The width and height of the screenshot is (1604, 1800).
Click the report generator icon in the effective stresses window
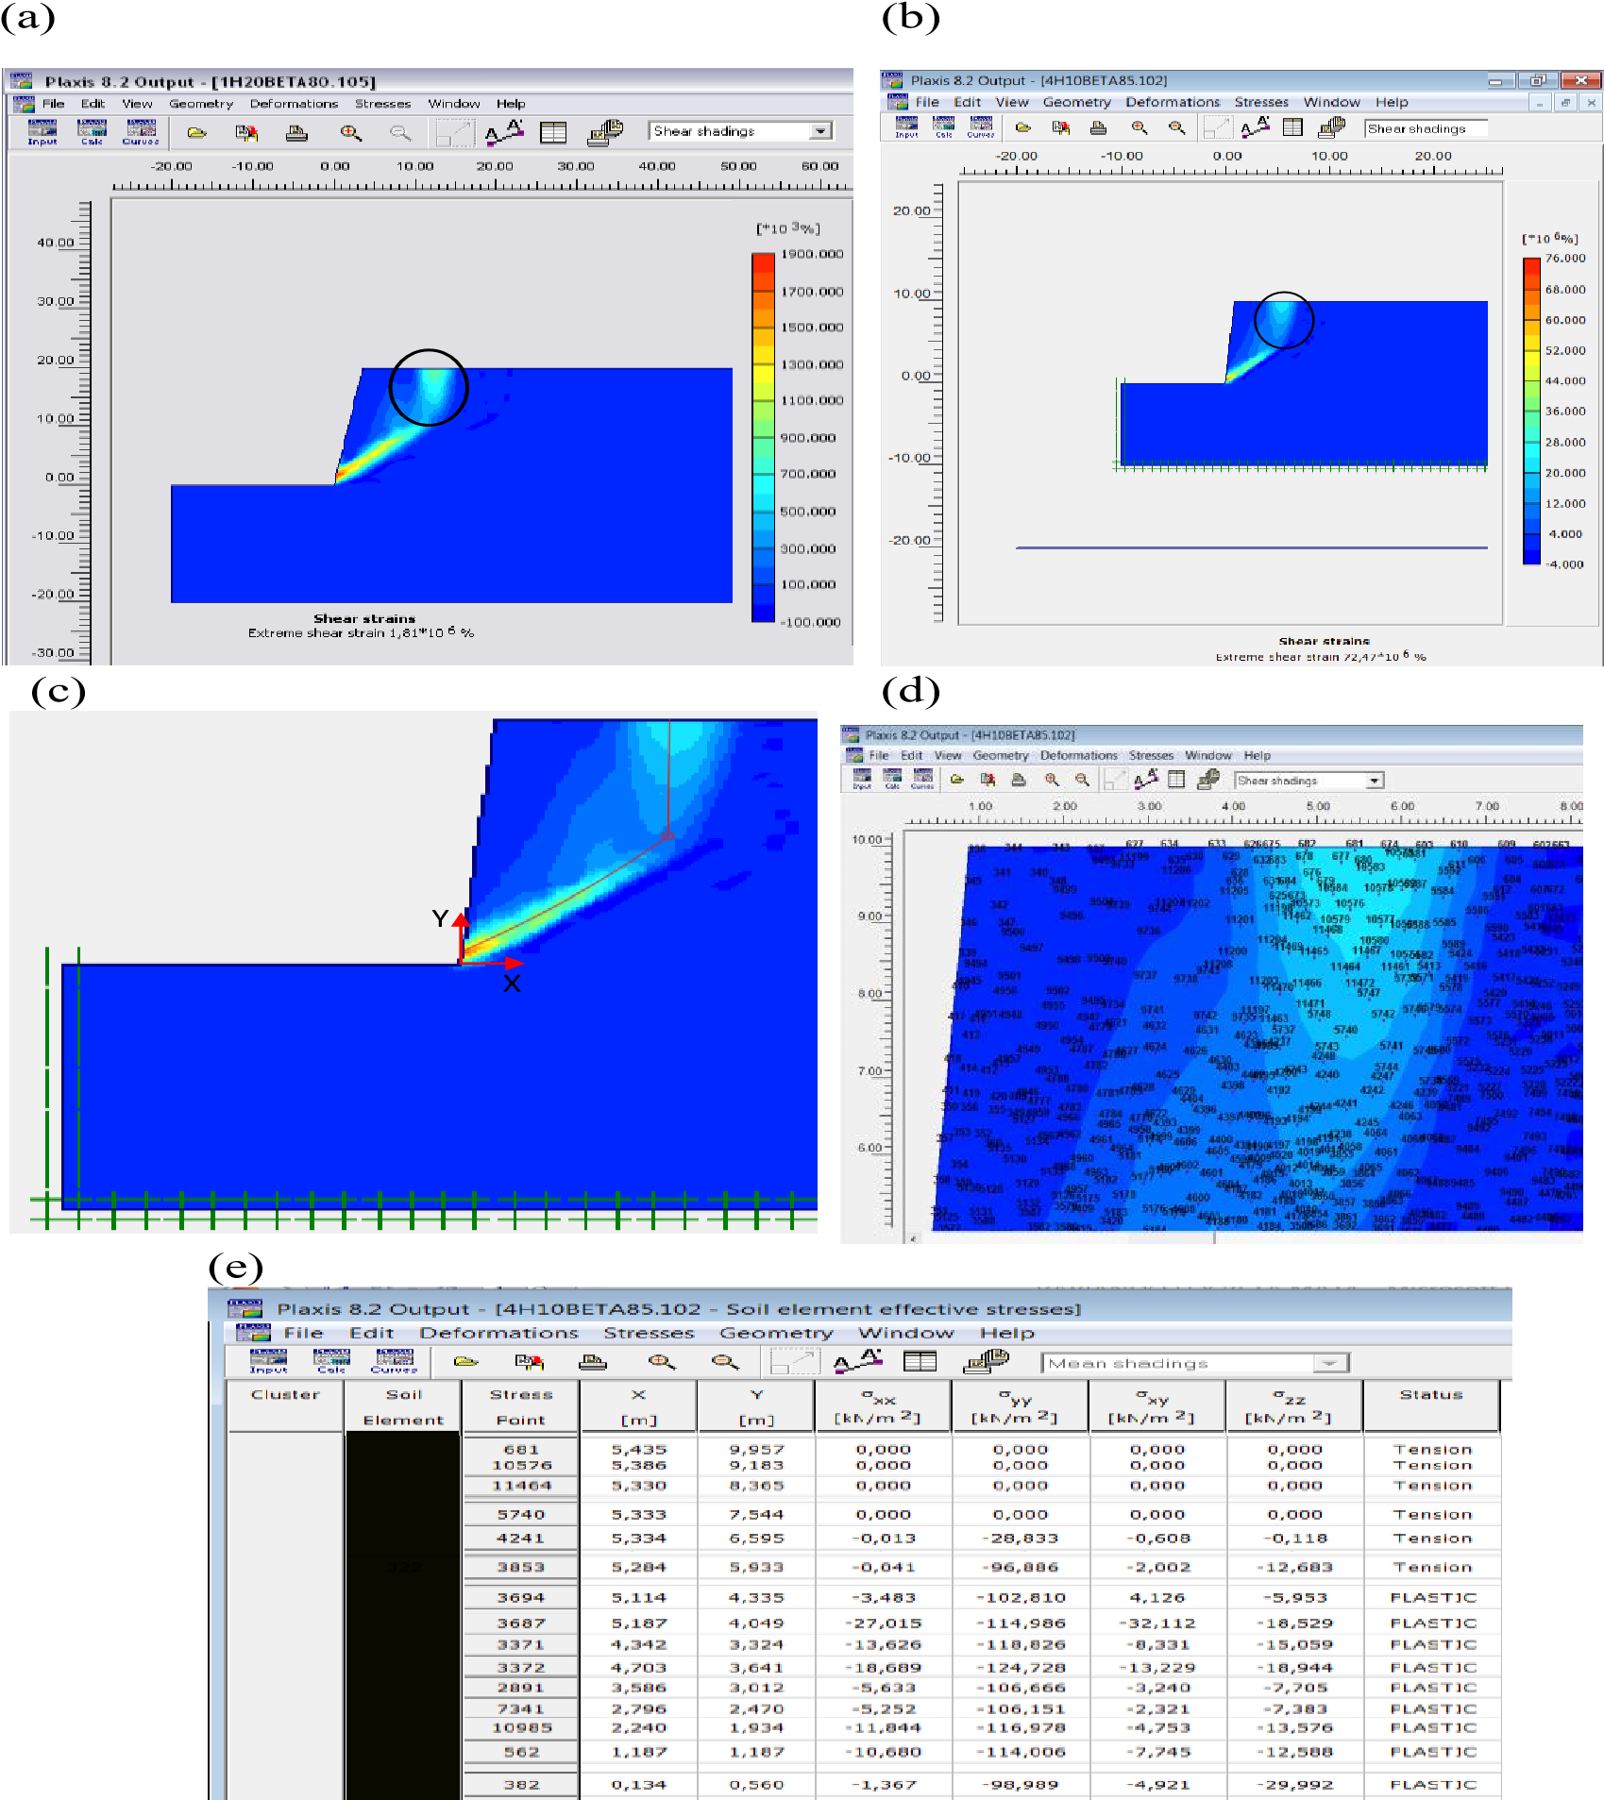point(986,1361)
